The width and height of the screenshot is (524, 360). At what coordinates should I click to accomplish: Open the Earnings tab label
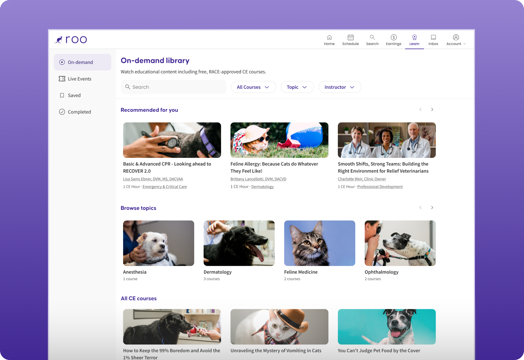[x=394, y=44]
